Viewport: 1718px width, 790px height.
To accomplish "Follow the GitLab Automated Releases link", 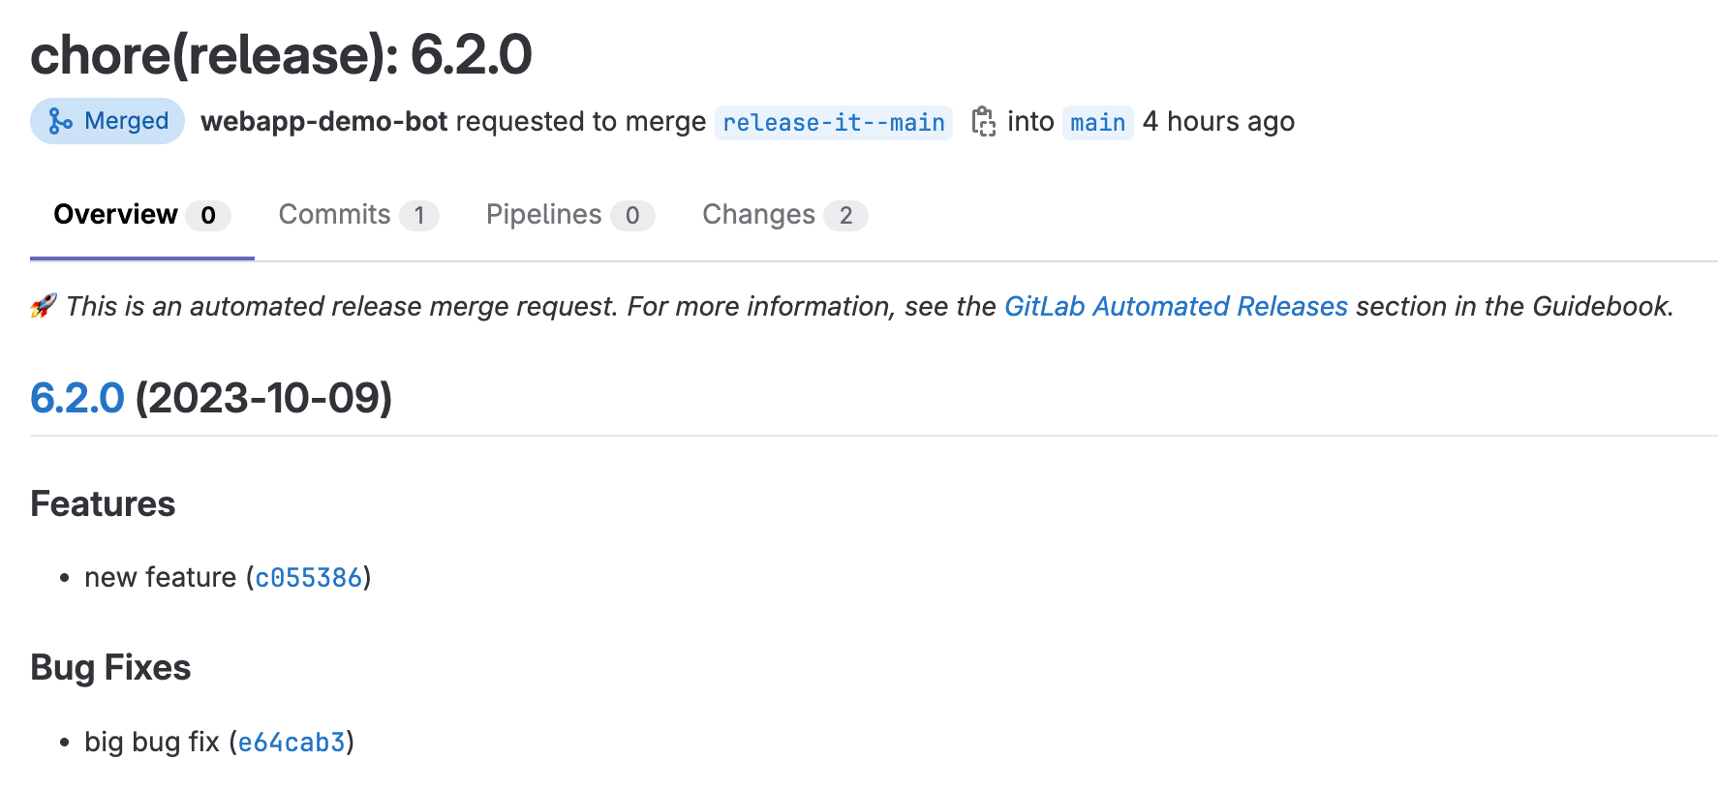I will point(1176,307).
